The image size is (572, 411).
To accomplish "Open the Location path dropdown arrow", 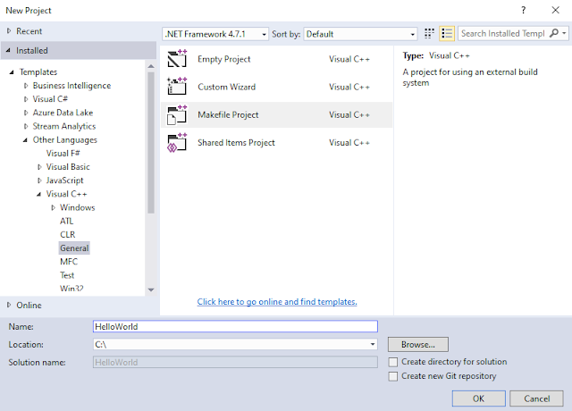I will coord(373,344).
